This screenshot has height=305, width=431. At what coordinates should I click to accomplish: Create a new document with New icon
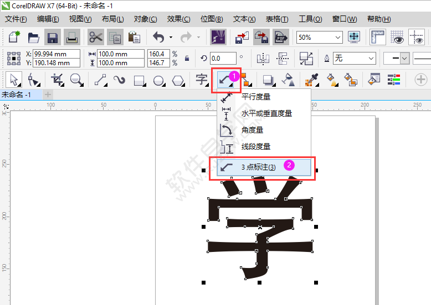click(x=14, y=37)
